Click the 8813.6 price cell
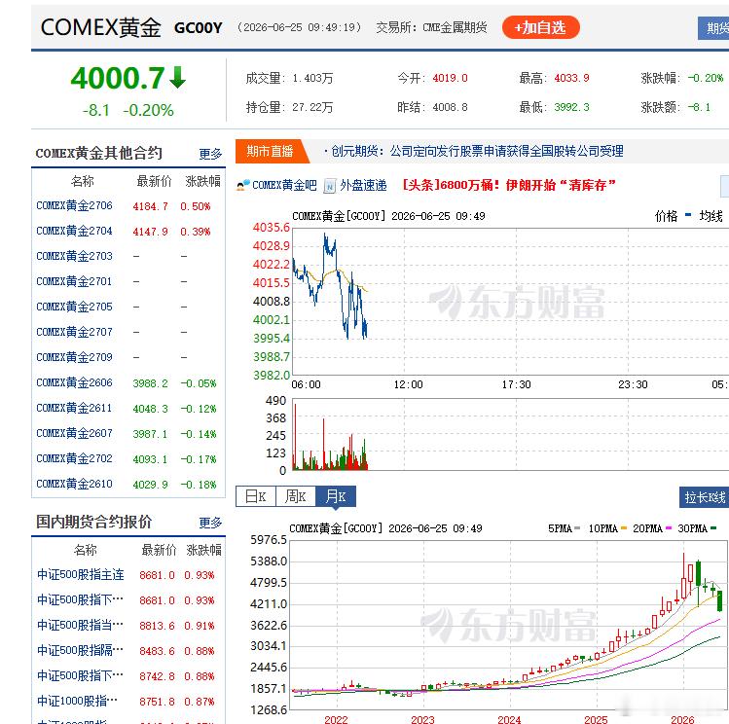The height and width of the screenshot is (724, 729). 157,626
